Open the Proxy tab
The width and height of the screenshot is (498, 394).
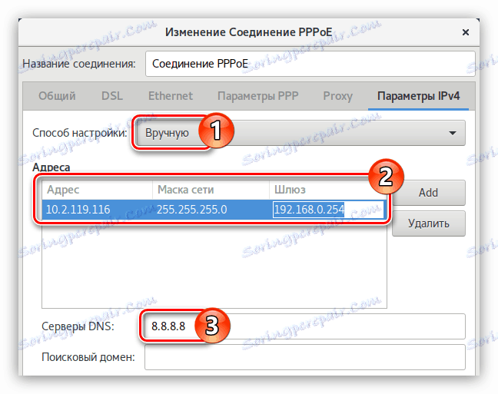click(338, 96)
